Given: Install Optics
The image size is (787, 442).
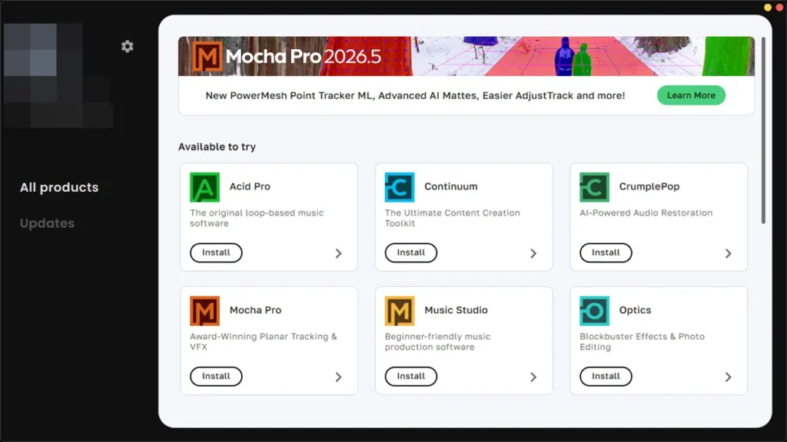Looking at the screenshot, I should point(606,376).
